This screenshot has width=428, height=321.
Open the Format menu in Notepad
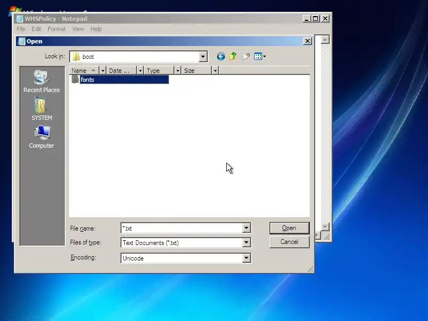[x=57, y=29]
